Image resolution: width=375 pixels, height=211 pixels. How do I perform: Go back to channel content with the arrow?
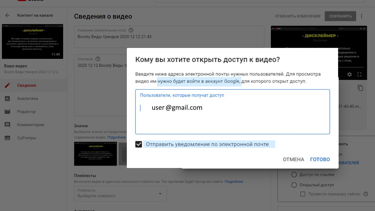coord(7,16)
